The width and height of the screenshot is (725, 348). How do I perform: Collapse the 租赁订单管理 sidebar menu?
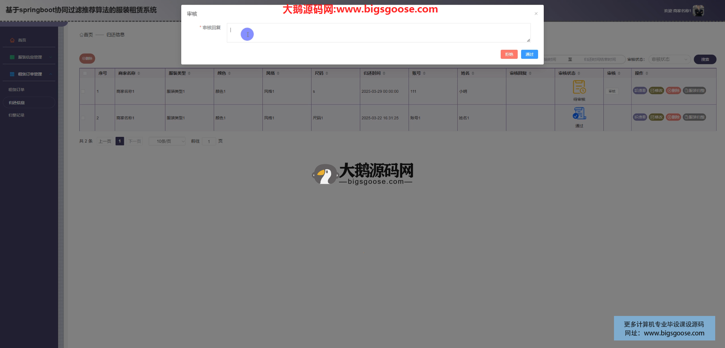(51, 74)
